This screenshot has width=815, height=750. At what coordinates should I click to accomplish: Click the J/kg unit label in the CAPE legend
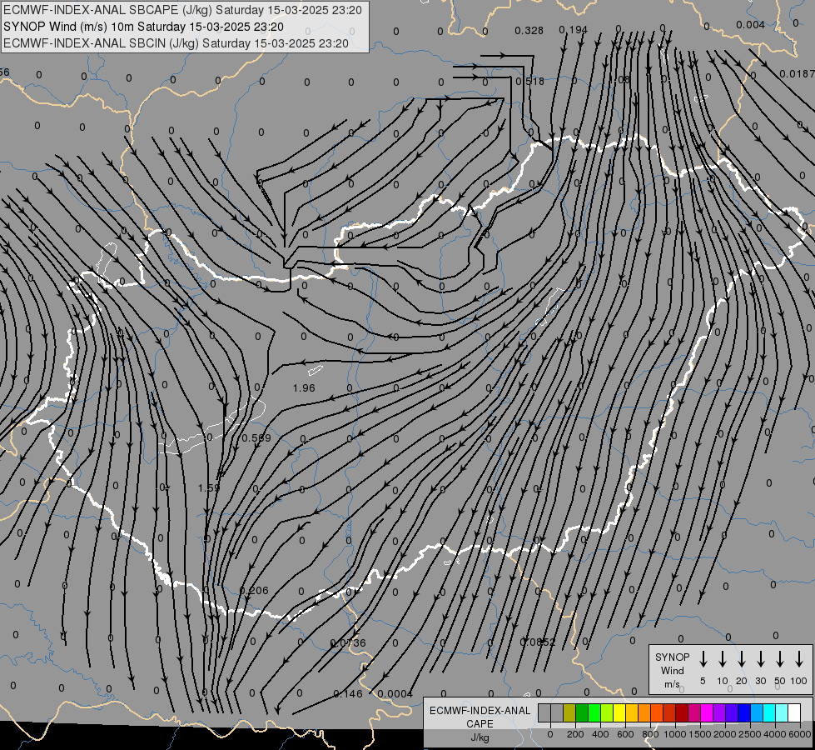[x=480, y=737]
